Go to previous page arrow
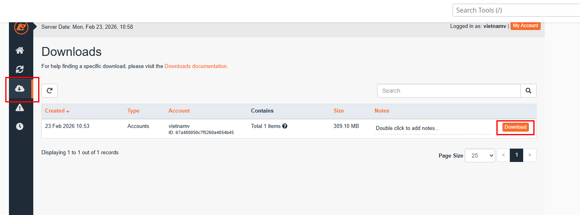The height and width of the screenshot is (215, 580). coord(503,155)
